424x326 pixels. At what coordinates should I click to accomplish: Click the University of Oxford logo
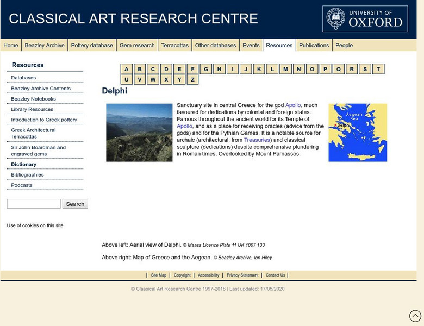pyautogui.click(x=365, y=19)
